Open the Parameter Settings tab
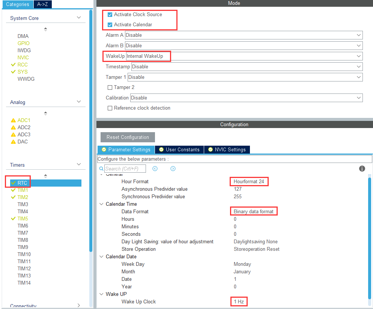The height and width of the screenshot is (309, 373). (126, 149)
